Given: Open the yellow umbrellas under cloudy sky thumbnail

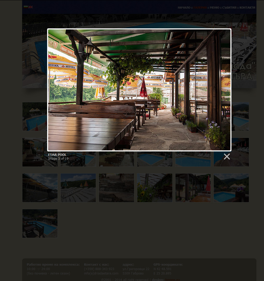Looking at the screenshot, I should tap(40, 188).
